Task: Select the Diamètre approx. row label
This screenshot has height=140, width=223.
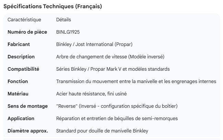Action: tap(28, 131)
